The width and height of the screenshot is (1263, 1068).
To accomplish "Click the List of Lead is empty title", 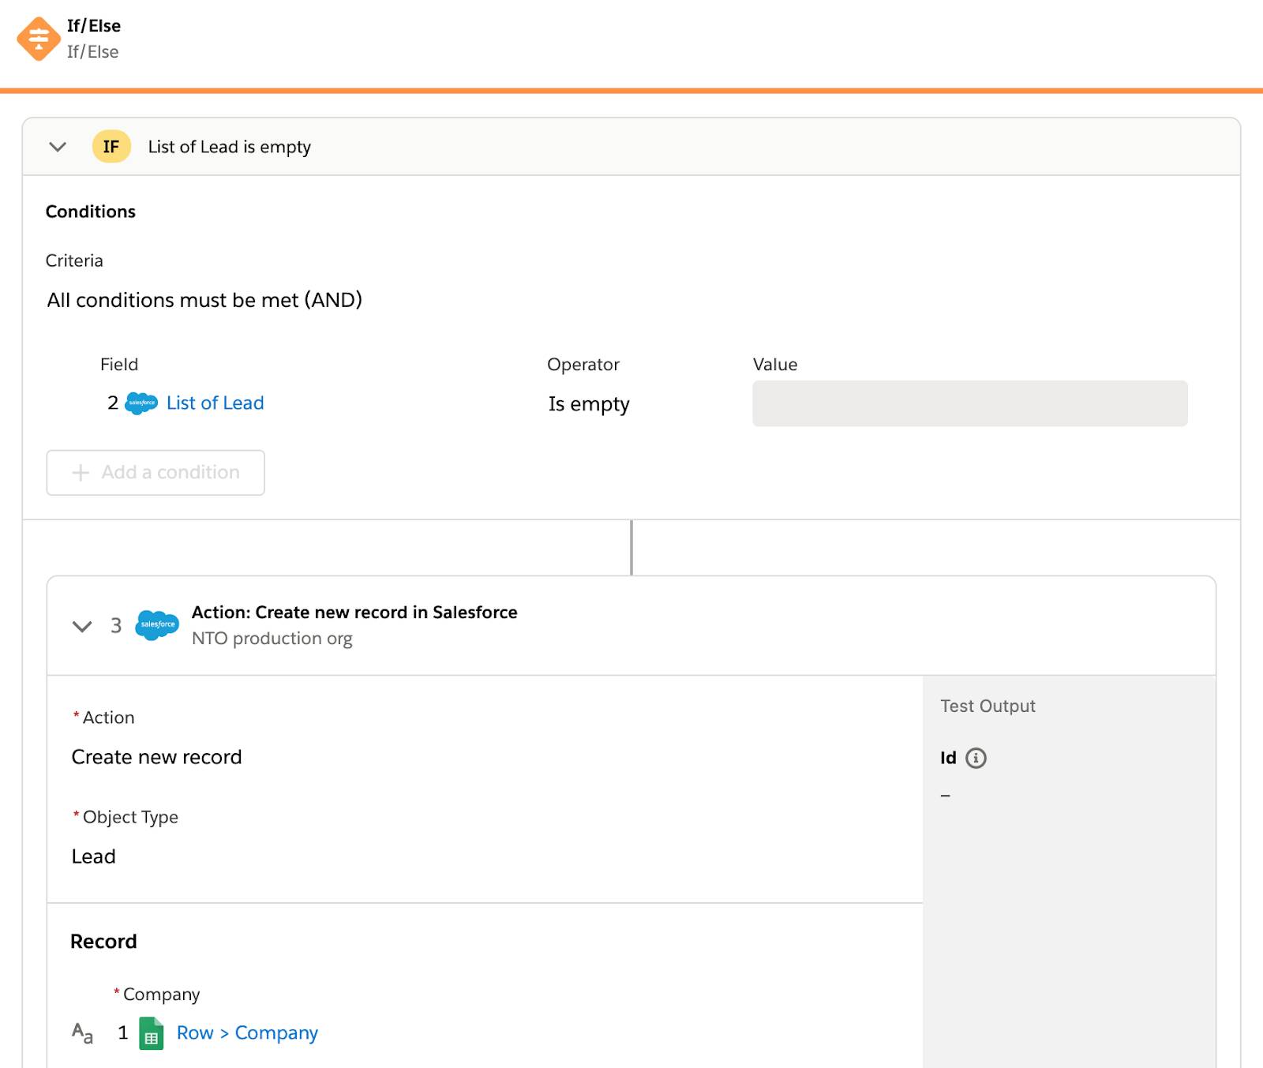I will 230,147.
